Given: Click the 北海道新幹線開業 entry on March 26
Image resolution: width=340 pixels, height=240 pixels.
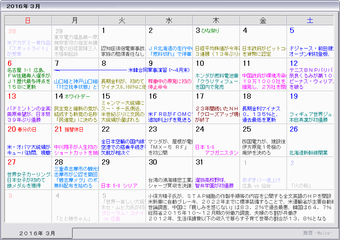Looking at the screenshot, I should pos(308,153).
